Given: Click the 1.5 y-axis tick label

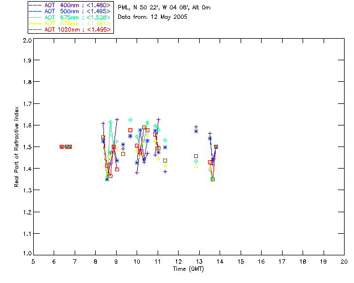Looking at the screenshot, I should (27, 147).
